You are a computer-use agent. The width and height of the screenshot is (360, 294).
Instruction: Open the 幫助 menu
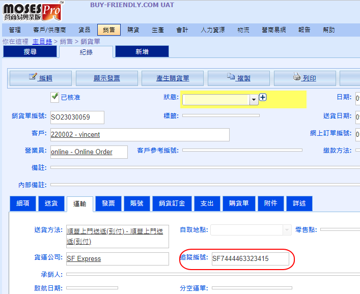pos(329,30)
